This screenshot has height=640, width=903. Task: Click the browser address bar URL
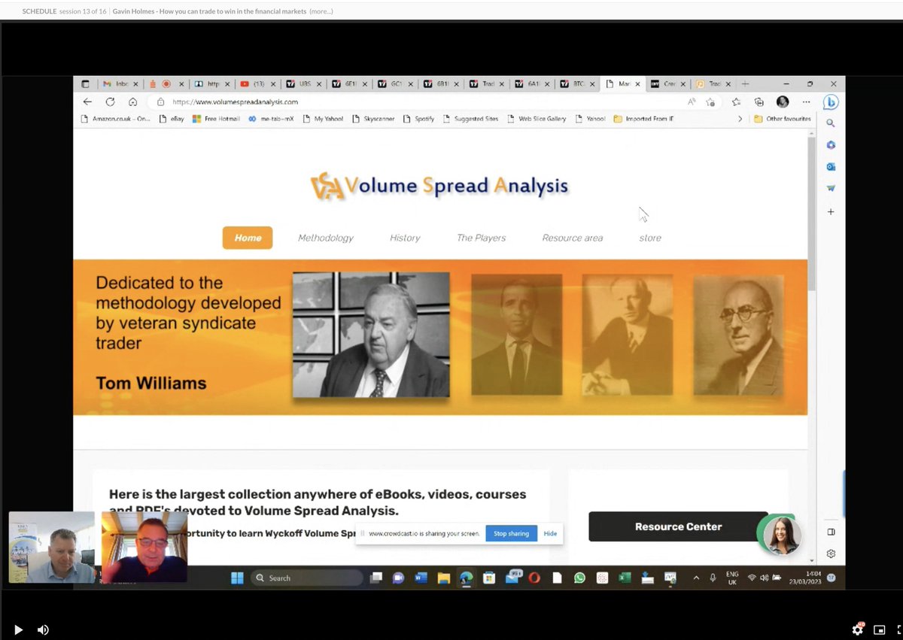click(x=236, y=102)
